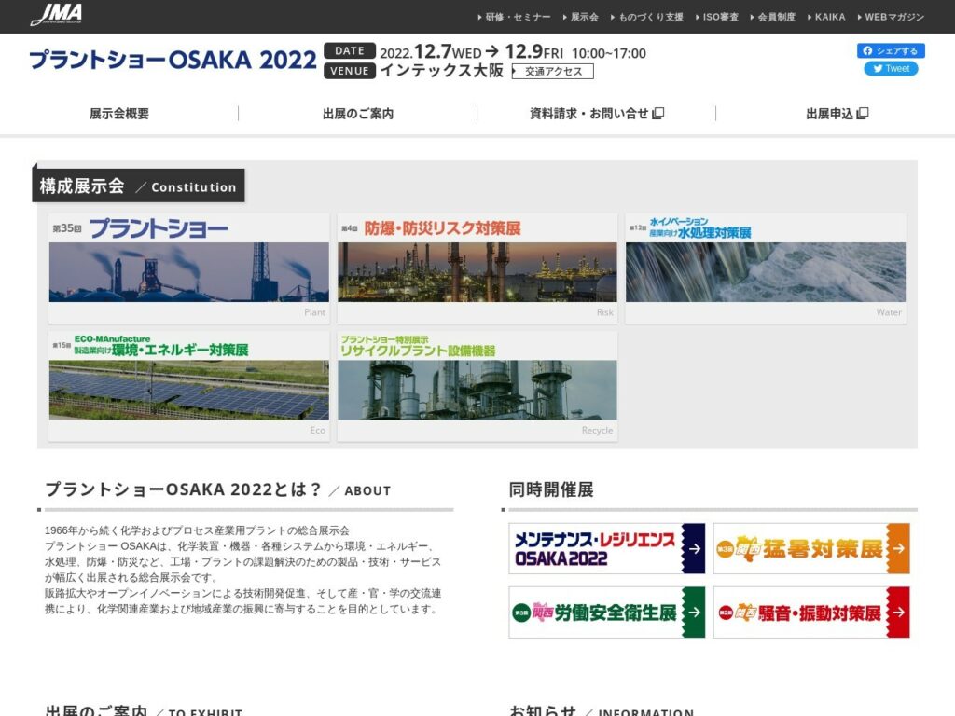Click the 構成展示会 Constitution heading
Viewport: 955px width, 716px height.
(138, 186)
